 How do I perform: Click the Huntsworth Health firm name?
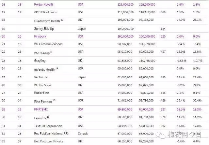[46, 20]
